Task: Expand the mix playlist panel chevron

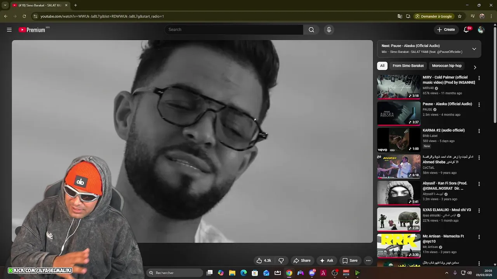Action: tap(474, 49)
